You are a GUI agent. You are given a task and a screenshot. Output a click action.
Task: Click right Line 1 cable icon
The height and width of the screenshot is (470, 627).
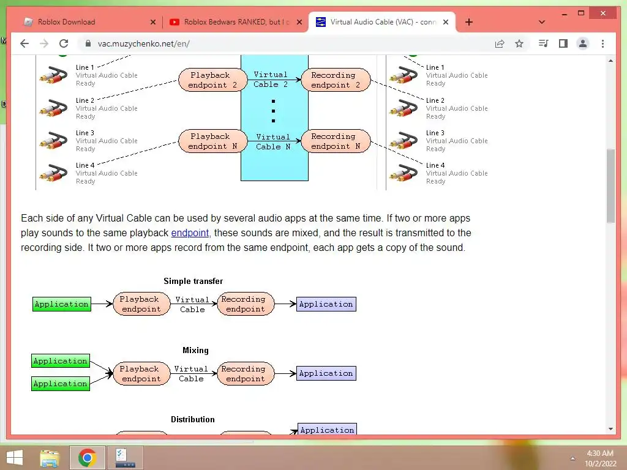[404, 75]
